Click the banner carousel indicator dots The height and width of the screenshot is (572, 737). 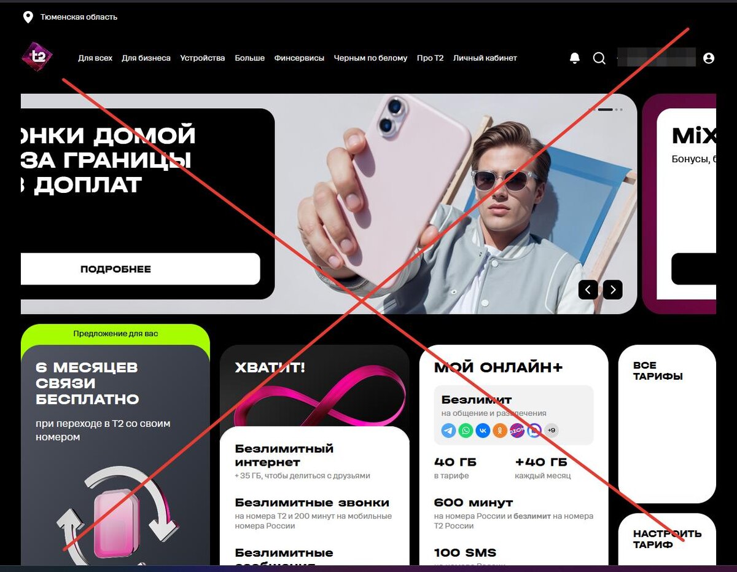pos(606,109)
